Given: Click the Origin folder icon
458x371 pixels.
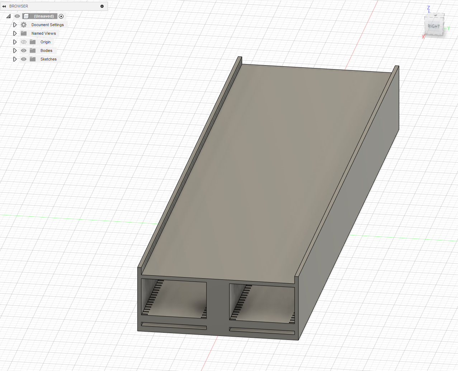Looking at the screenshot, I should (x=33, y=42).
